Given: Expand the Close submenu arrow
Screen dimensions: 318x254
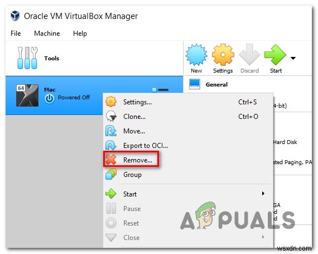Looking at the screenshot, I should pyautogui.click(x=263, y=237).
